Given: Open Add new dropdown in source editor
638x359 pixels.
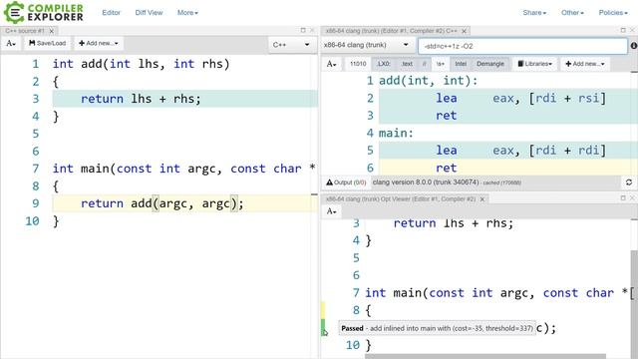Looking at the screenshot, I should click(98, 43).
